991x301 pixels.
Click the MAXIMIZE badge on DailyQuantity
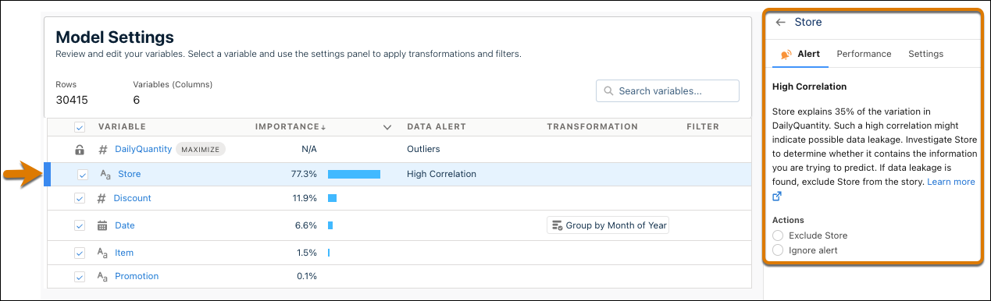click(201, 149)
